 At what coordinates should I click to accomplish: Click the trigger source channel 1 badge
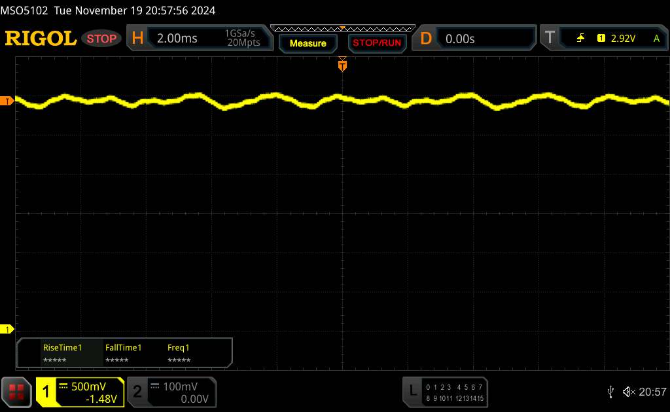[601, 39]
